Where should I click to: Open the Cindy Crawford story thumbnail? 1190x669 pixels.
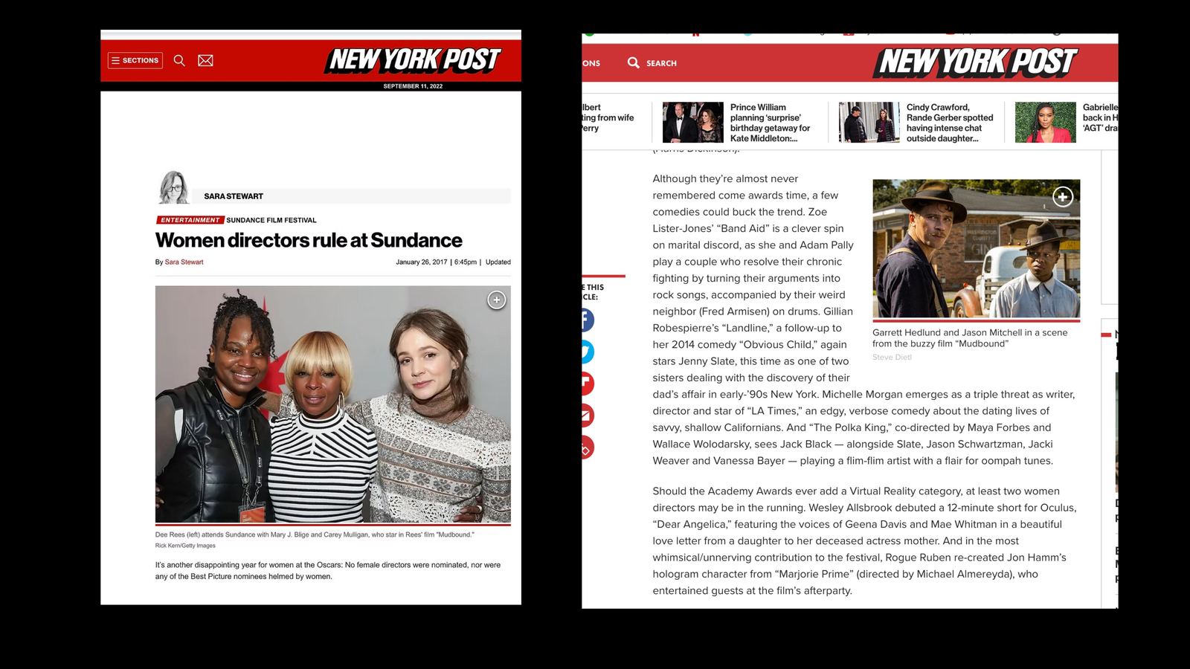point(869,122)
